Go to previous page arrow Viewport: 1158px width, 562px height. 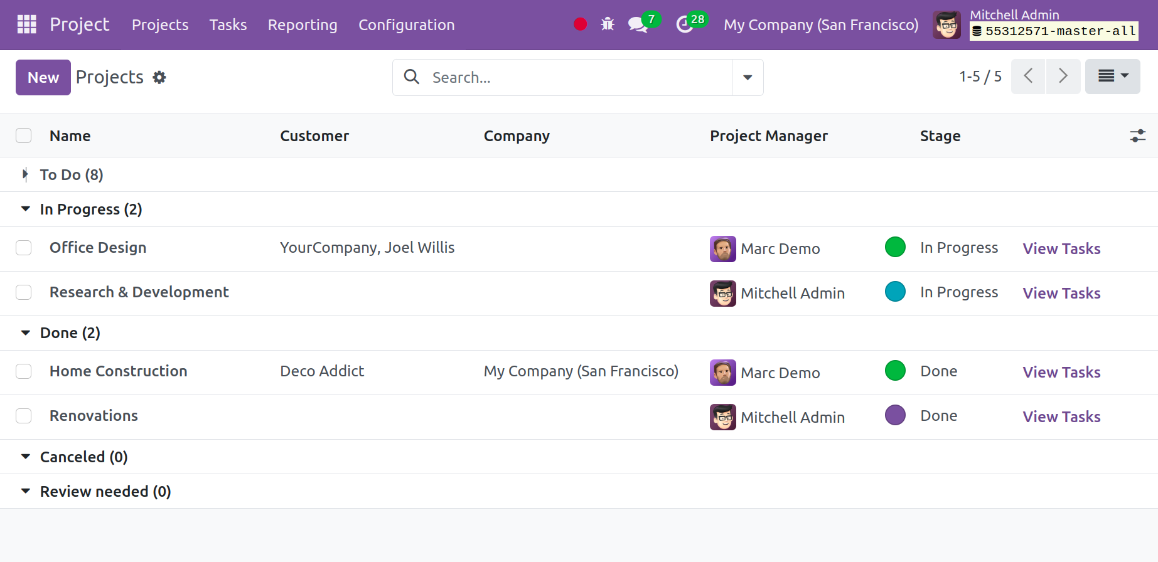click(x=1028, y=77)
